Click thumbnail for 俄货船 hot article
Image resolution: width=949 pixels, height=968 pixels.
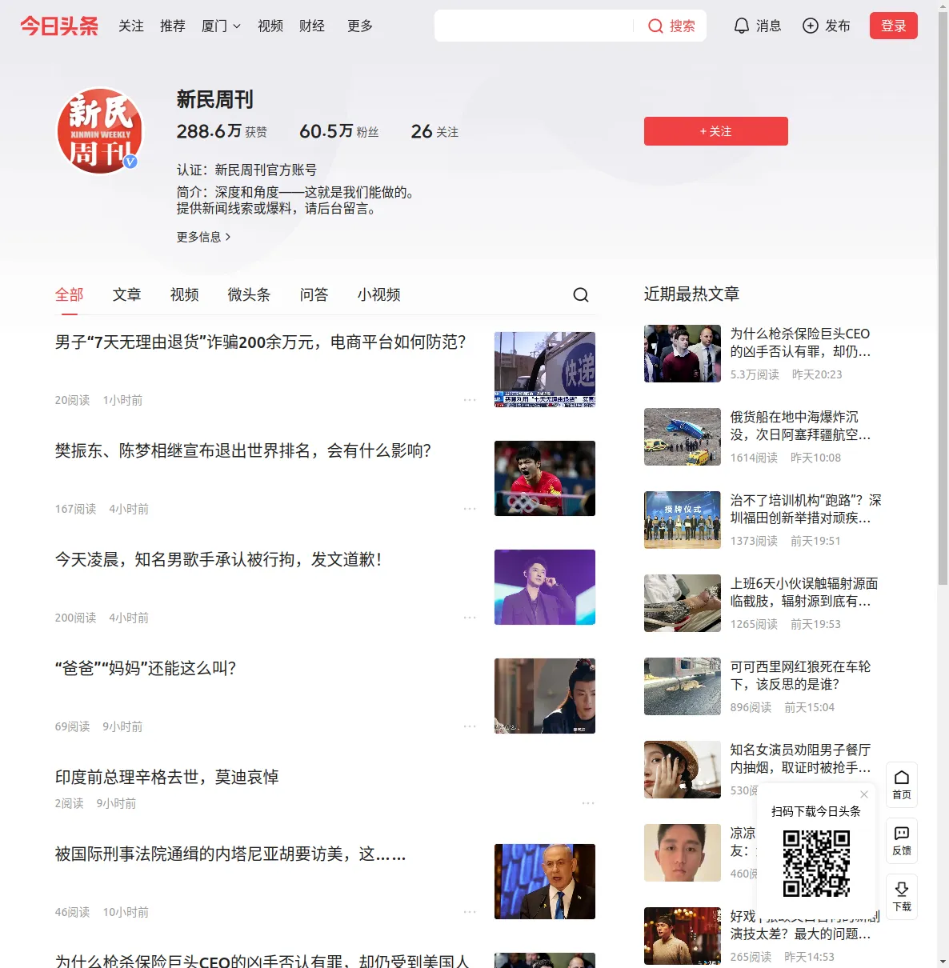pos(683,437)
